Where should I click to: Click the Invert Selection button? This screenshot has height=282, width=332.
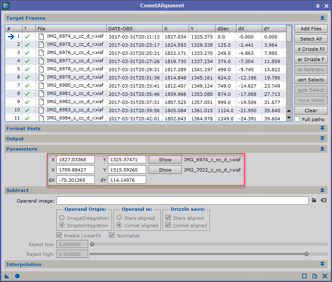tap(311, 80)
